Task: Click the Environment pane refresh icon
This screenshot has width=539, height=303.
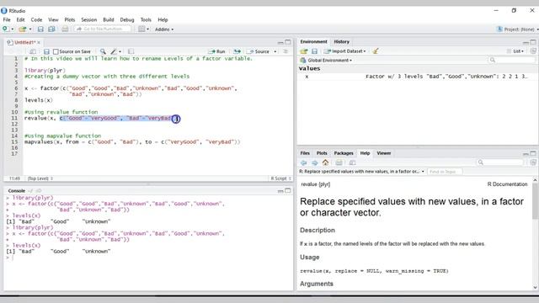Action: (533, 51)
